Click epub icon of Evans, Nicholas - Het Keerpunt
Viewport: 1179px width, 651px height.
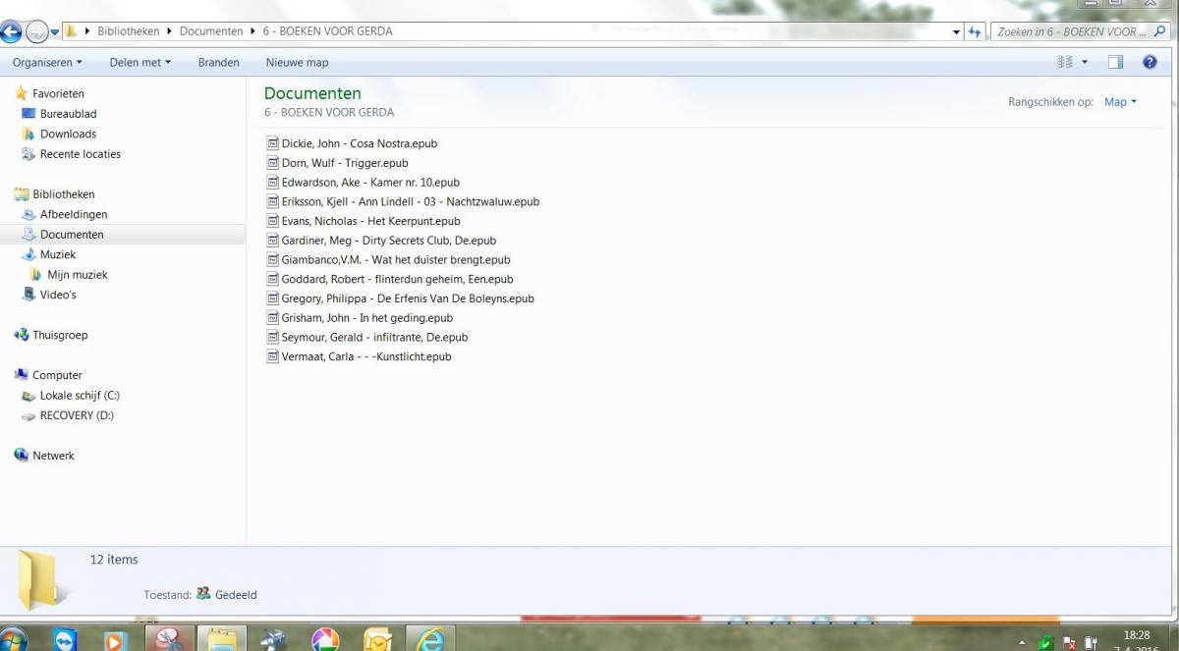273,221
